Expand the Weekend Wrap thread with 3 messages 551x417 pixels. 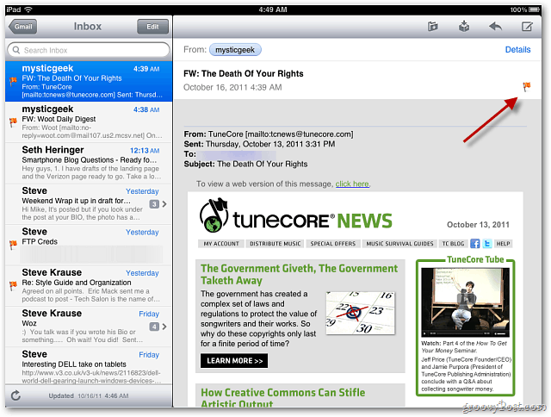tap(158, 204)
